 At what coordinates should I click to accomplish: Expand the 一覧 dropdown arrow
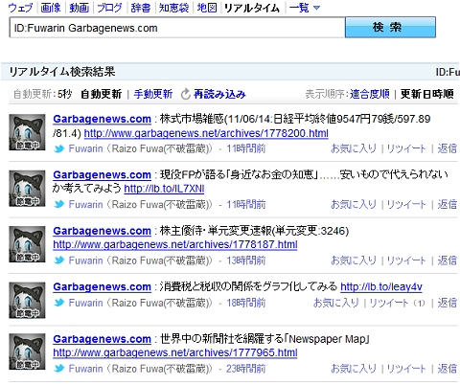[316, 8]
